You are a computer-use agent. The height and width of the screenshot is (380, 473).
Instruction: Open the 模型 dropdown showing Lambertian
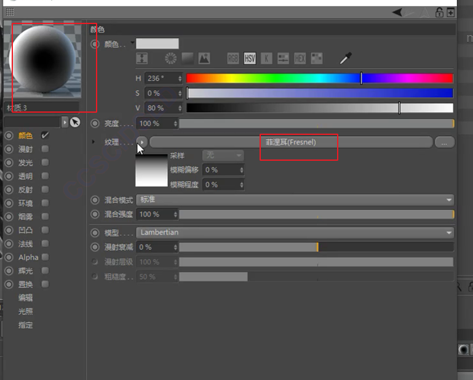point(295,233)
